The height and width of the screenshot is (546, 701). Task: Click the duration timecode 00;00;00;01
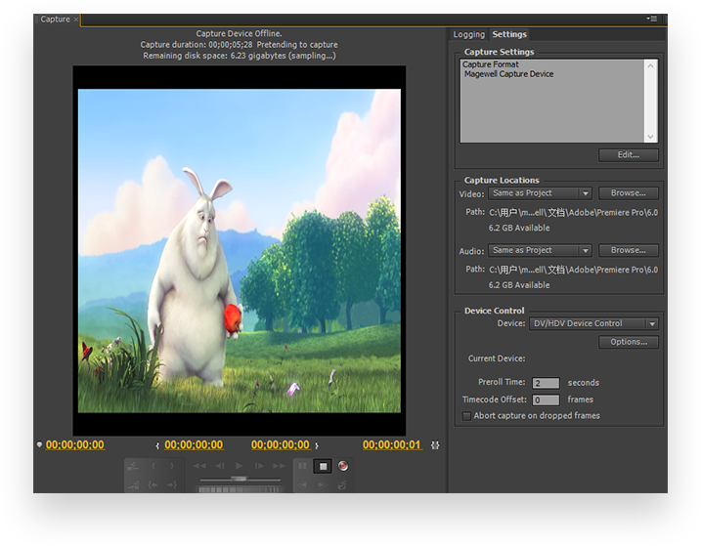click(392, 445)
